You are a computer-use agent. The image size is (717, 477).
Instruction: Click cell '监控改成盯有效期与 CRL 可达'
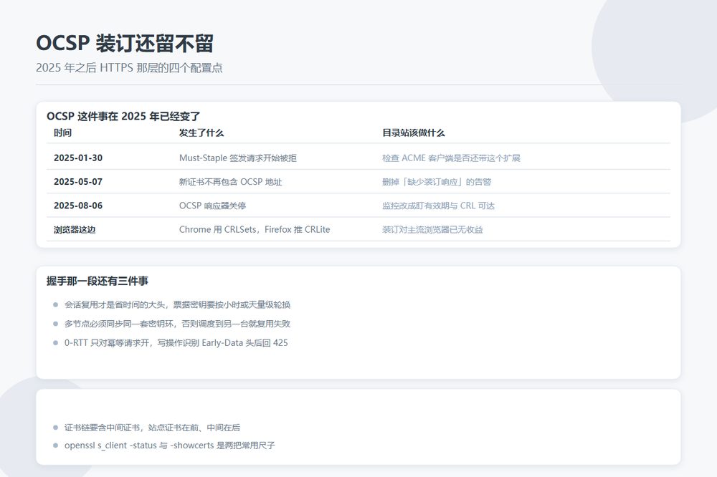pyautogui.click(x=439, y=205)
